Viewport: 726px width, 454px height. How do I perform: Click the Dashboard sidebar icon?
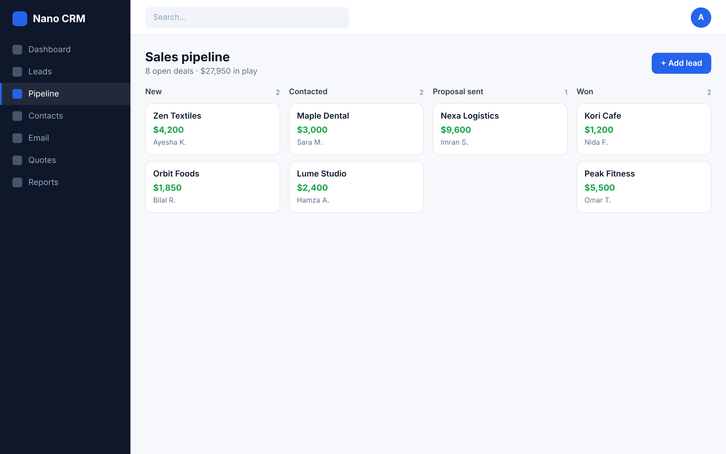tap(17, 50)
